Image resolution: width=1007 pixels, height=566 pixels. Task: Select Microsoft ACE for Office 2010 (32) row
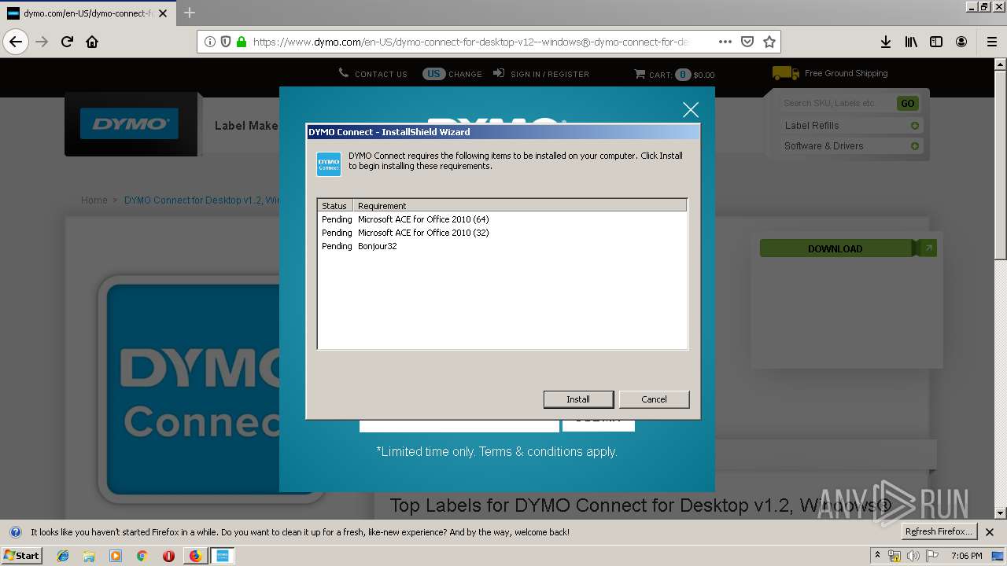[502, 233]
